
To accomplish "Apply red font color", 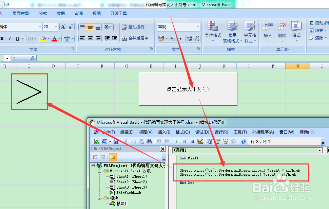I will pos(54,39).
